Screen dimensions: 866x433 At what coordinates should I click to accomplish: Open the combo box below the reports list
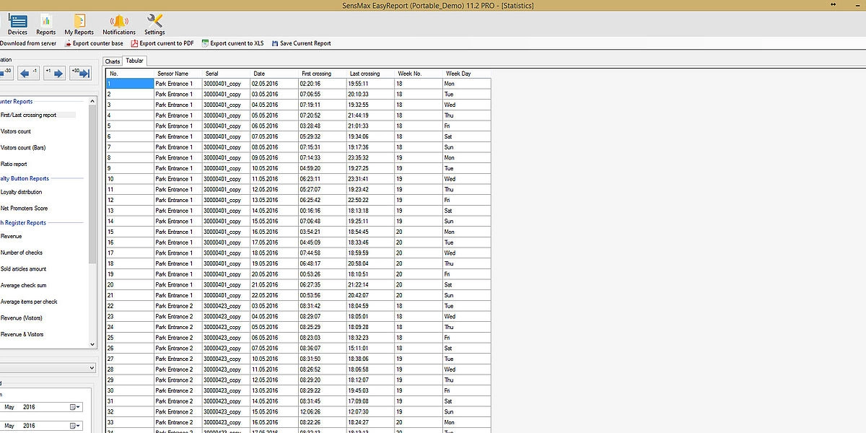(x=48, y=368)
